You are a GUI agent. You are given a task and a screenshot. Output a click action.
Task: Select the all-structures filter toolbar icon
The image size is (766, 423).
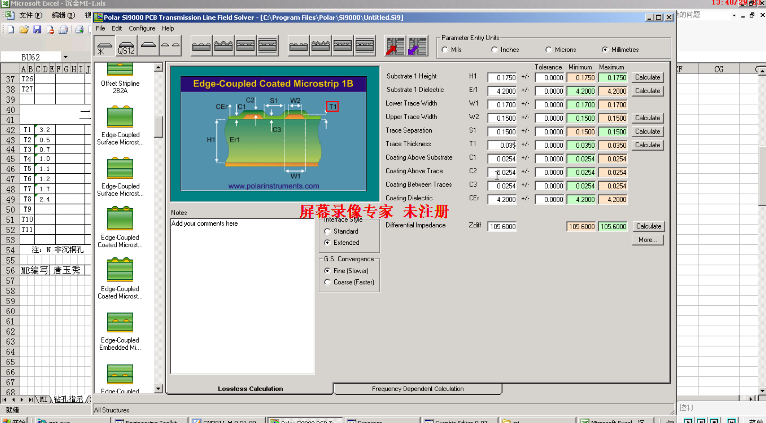104,46
